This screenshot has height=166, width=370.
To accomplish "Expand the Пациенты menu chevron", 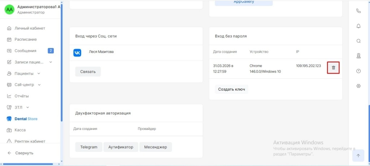I will pos(39,74).
